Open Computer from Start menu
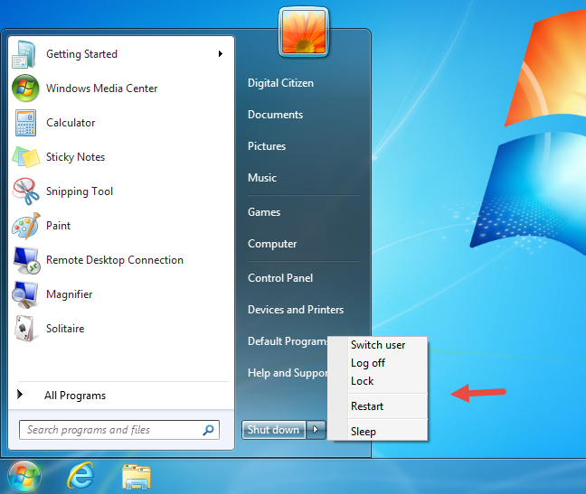 click(x=272, y=244)
